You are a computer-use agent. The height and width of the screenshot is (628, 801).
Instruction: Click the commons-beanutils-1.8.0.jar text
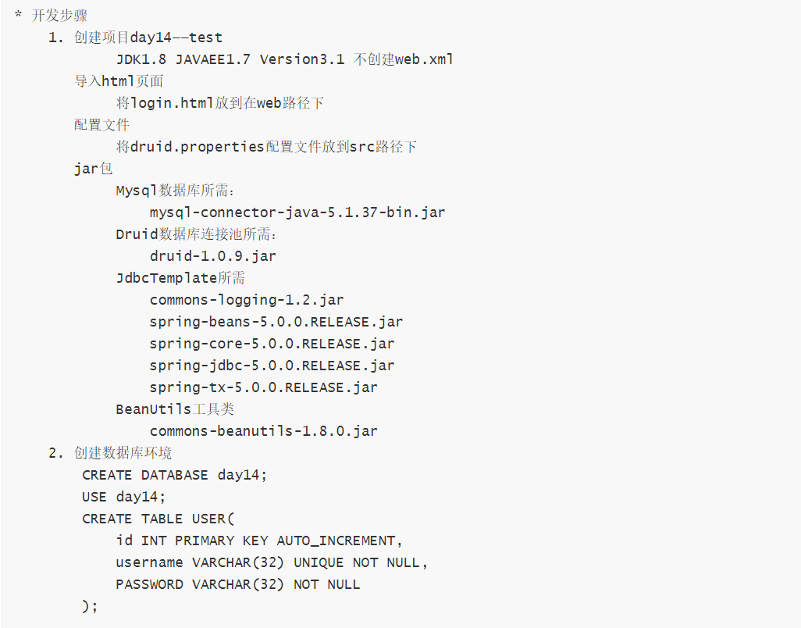(x=264, y=431)
